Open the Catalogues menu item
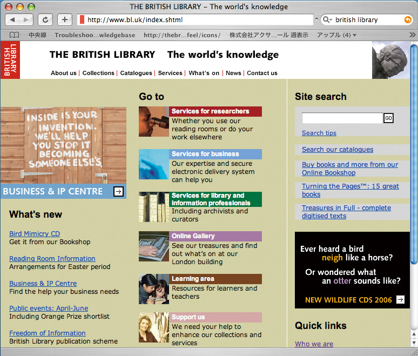Image resolution: width=418 pixels, height=356 pixels. click(136, 73)
